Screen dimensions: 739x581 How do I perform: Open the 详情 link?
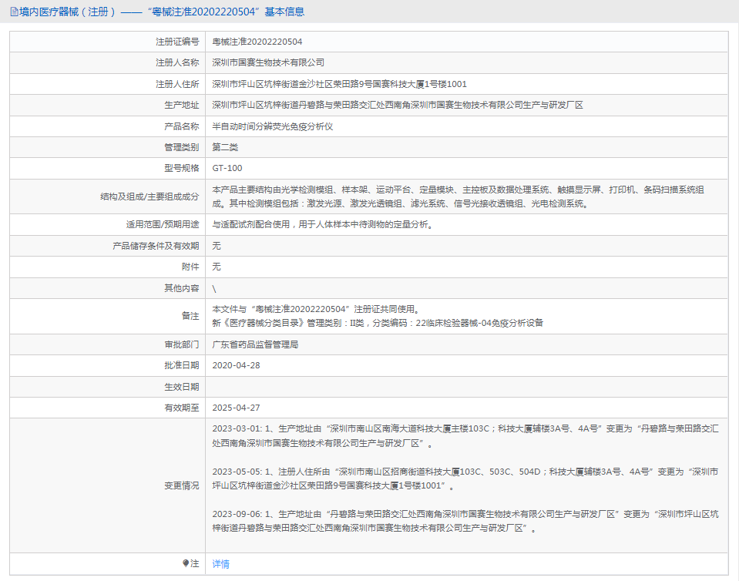point(220,563)
